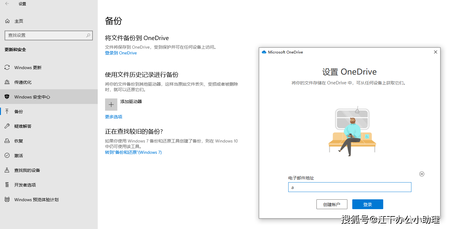
Task: Click the Windows Security shield icon
Action: click(x=7, y=97)
